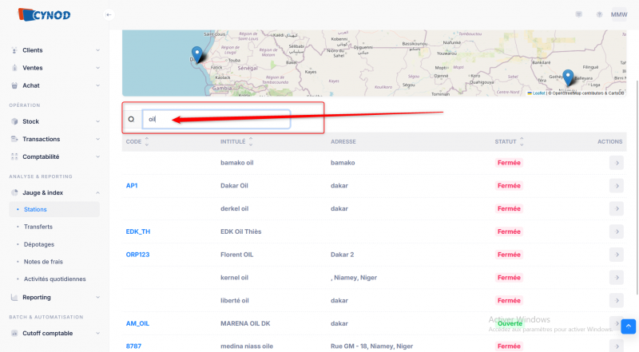
Task: Click the Niamey map location pin
Action: (x=568, y=77)
